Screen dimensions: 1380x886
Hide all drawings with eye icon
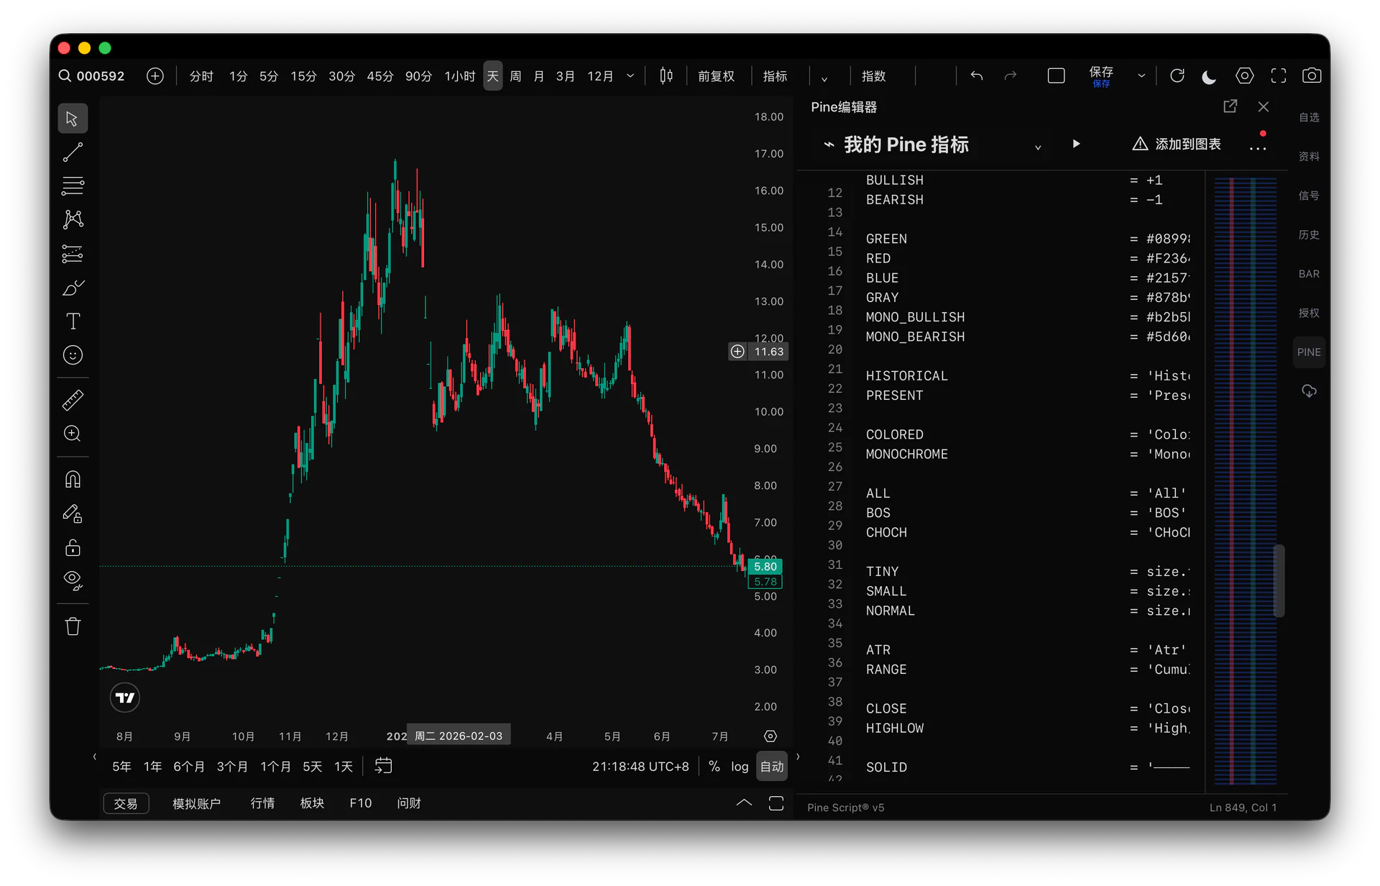pyautogui.click(x=73, y=581)
